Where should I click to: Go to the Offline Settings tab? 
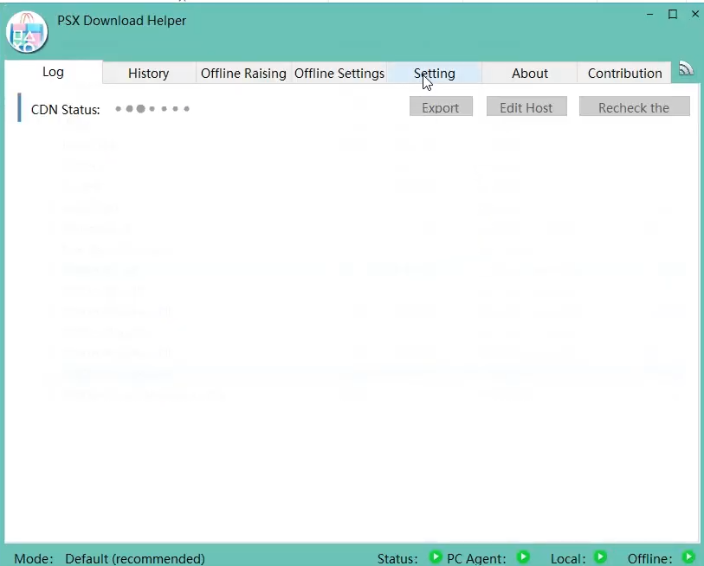click(339, 74)
